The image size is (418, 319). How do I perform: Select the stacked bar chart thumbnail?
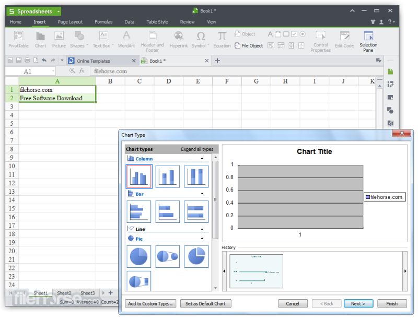167,211
